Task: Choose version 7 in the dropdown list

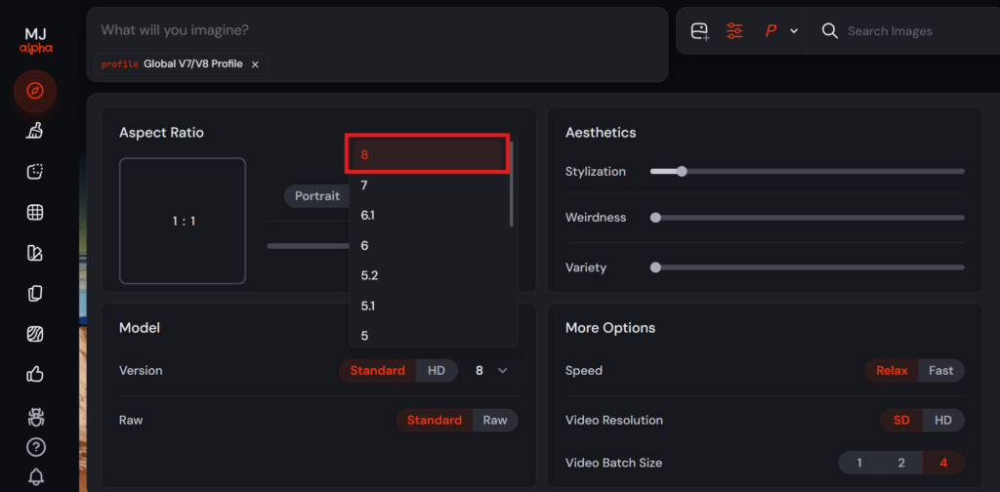Action: point(364,184)
